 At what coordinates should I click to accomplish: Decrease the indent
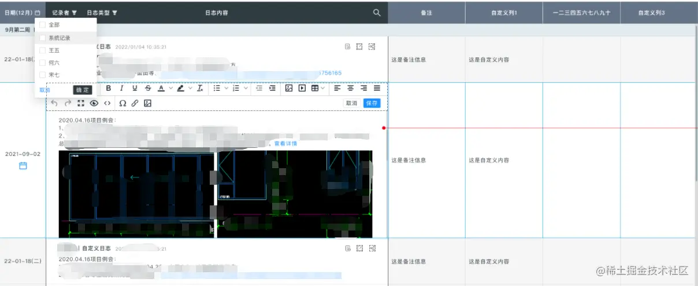click(258, 88)
